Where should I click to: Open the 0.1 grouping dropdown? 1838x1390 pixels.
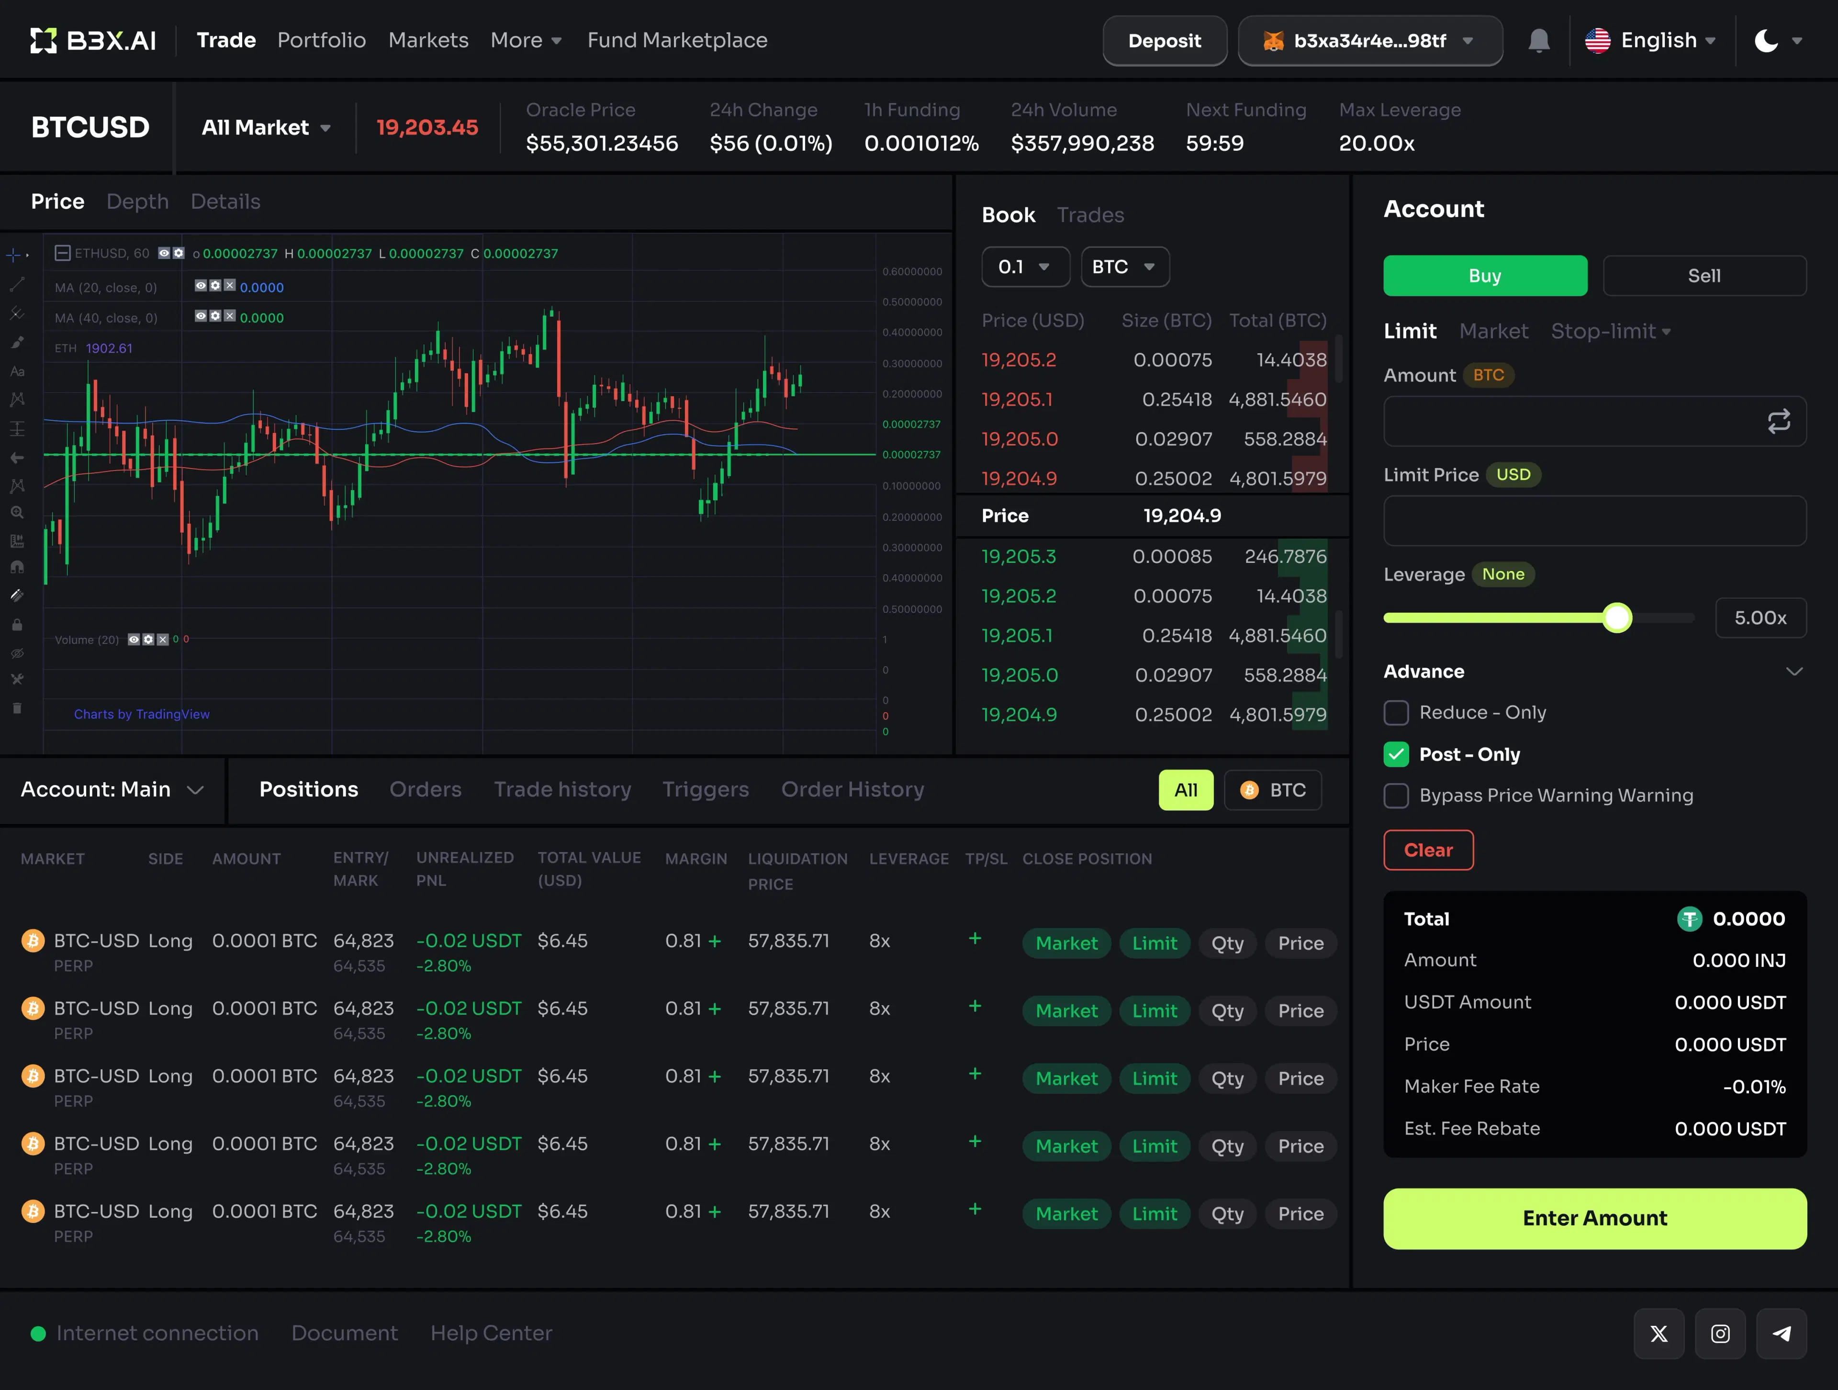[1025, 267]
